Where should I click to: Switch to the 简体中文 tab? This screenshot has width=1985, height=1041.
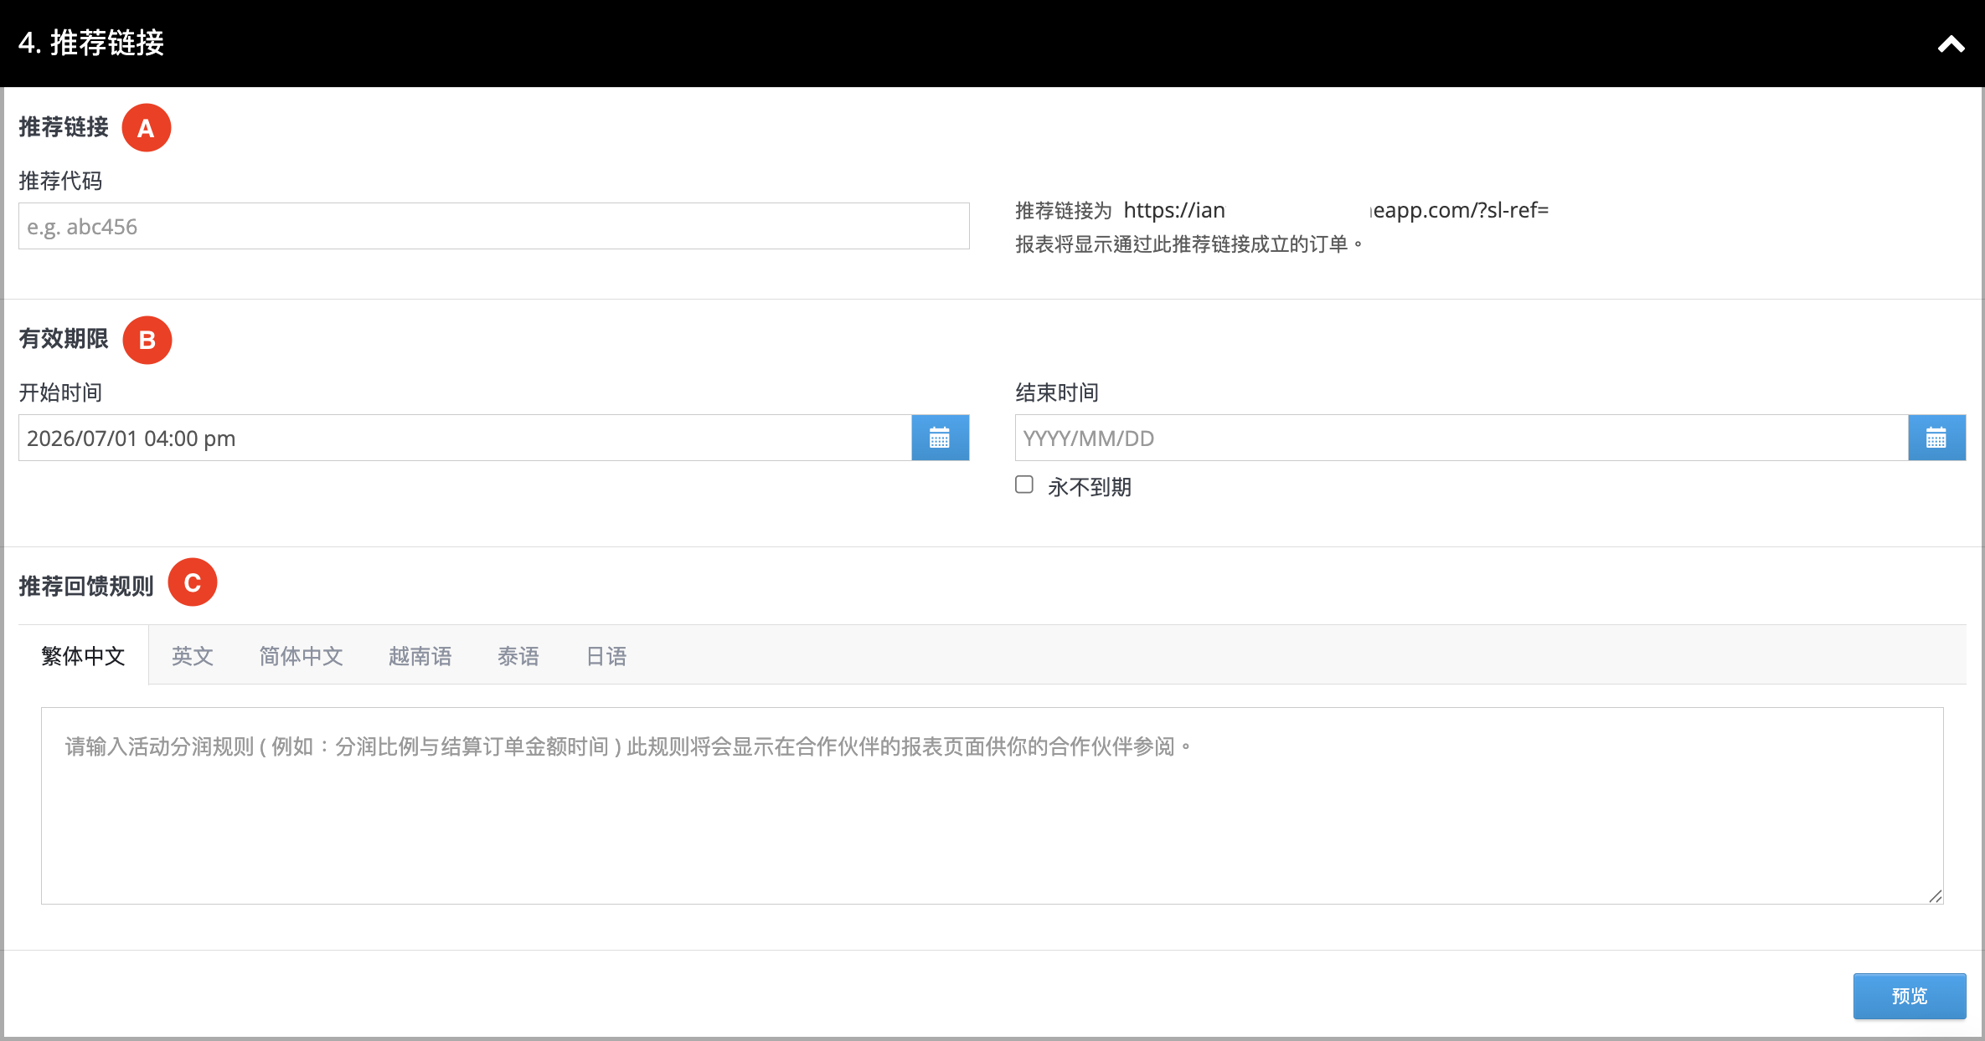point(301,655)
